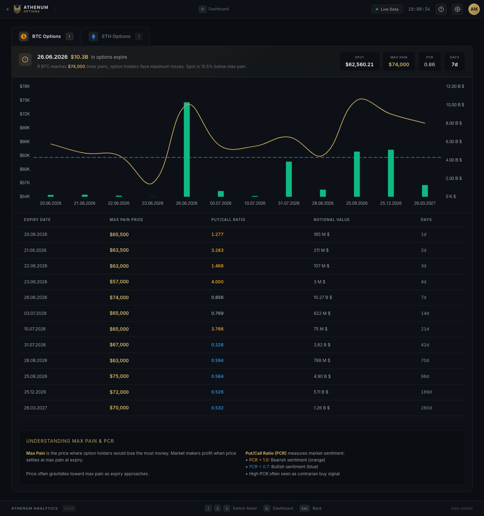Select the 03.07.2026 chart bar
Viewport: 484px width, 516px height.
tap(221, 194)
